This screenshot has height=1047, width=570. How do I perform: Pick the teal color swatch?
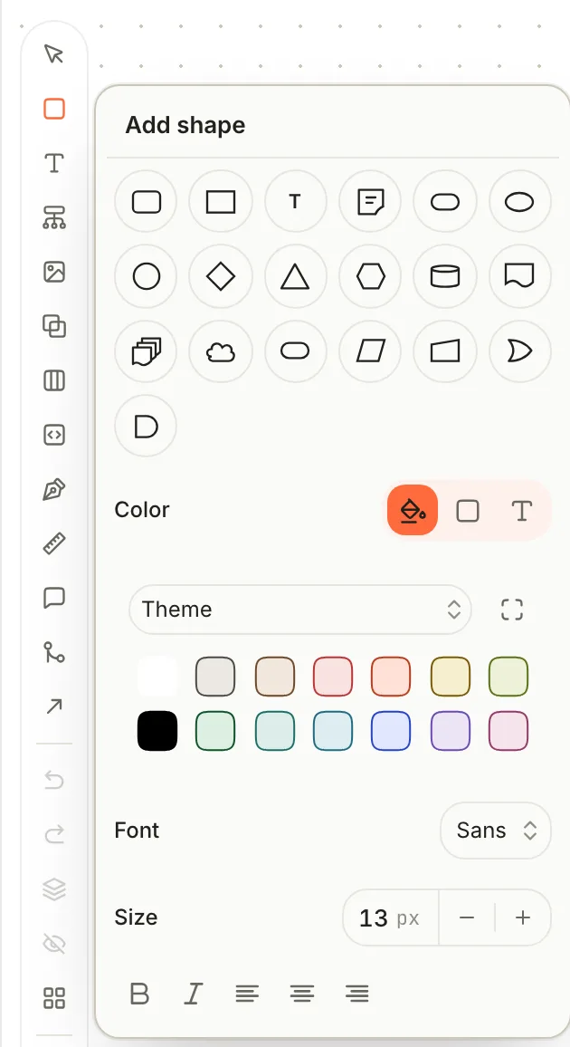(x=275, y=731)
